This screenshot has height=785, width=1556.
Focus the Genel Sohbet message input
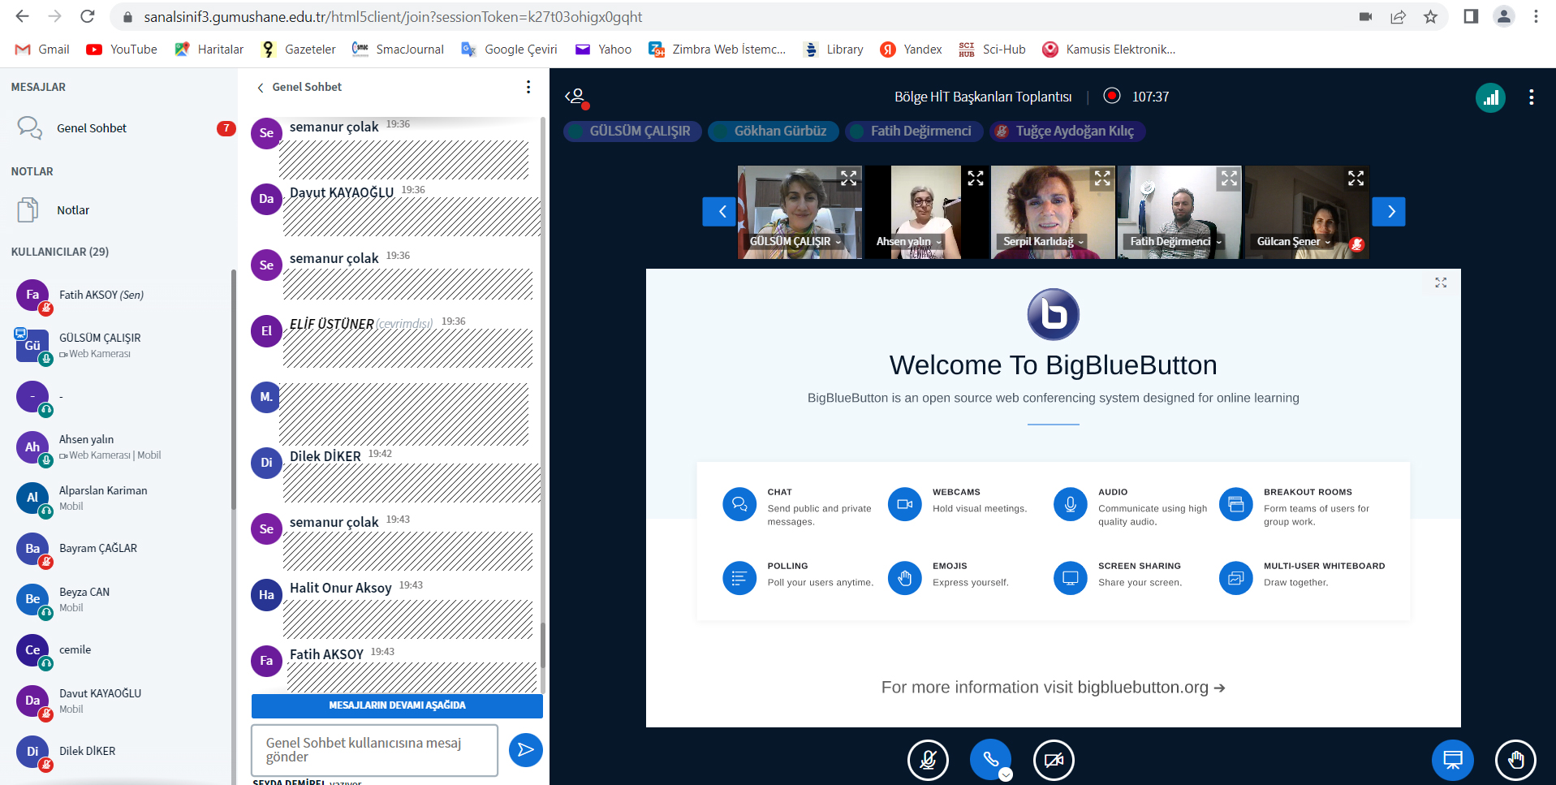[374, 750]
